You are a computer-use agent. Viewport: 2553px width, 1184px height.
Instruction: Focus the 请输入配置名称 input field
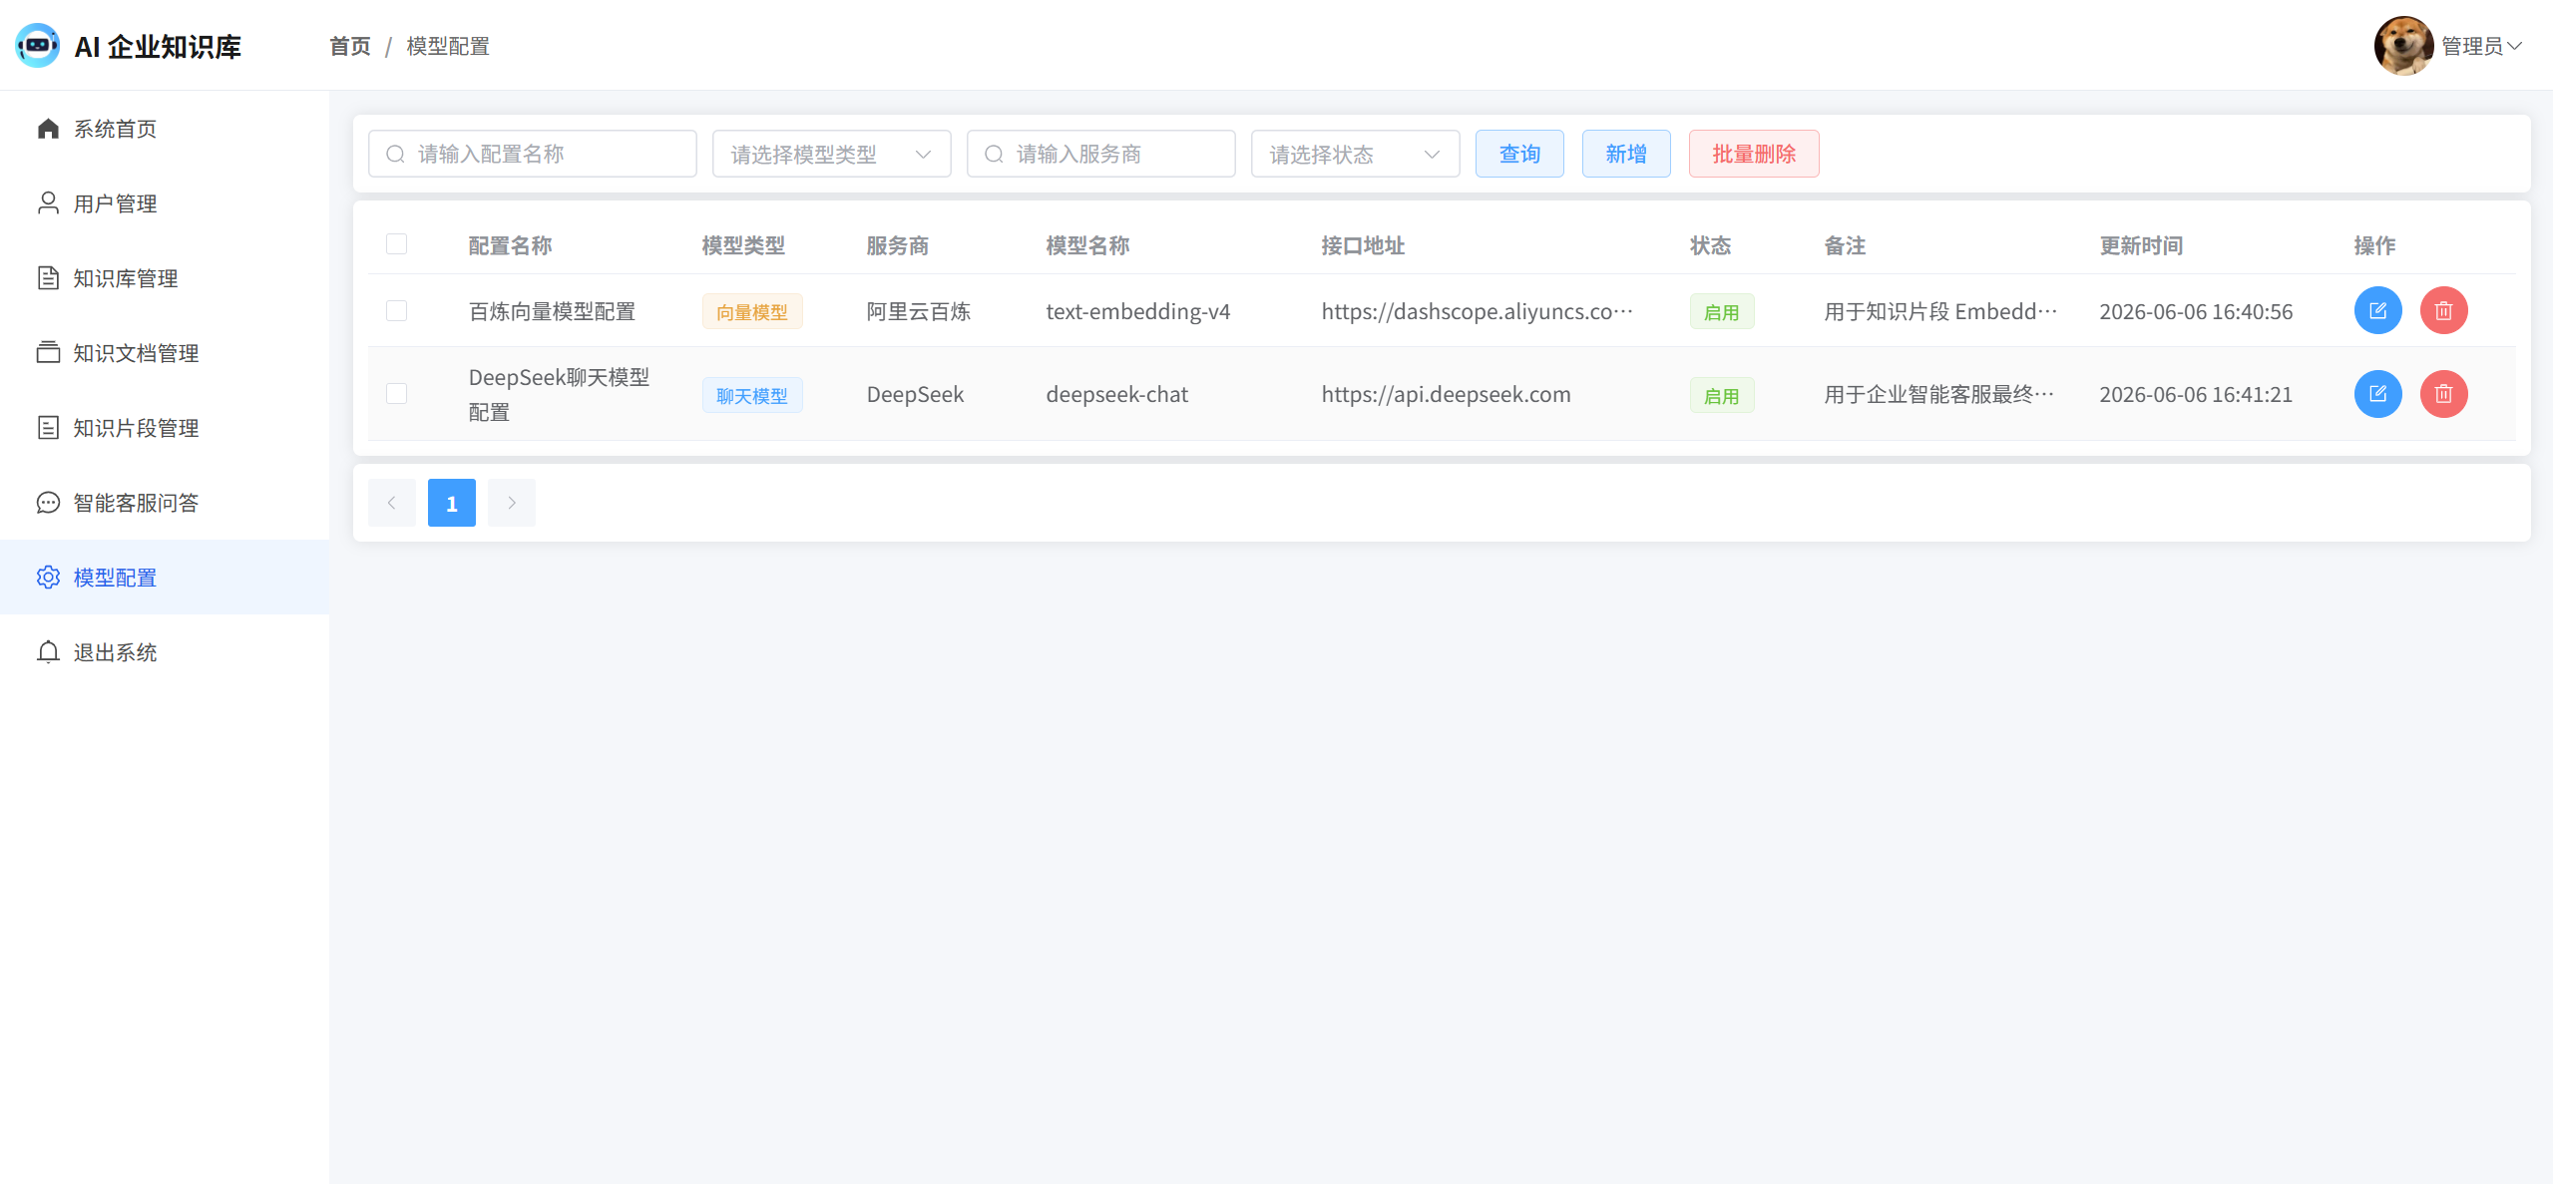point(533,154)
